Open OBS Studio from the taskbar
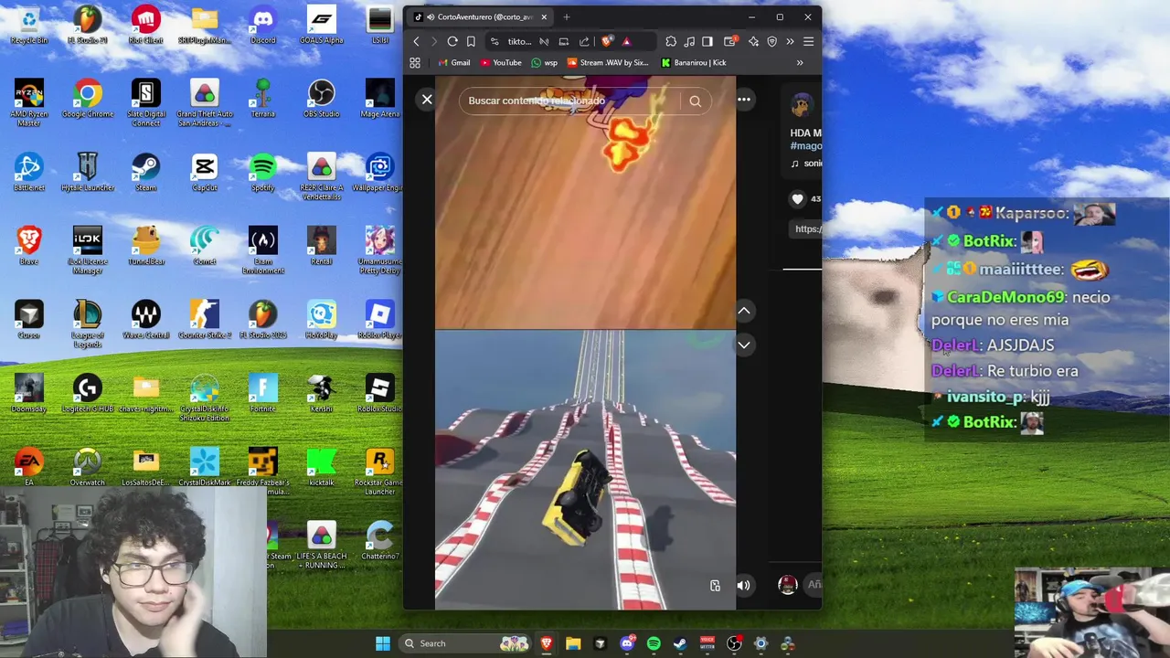The image size is (1170, 658). 734,643
